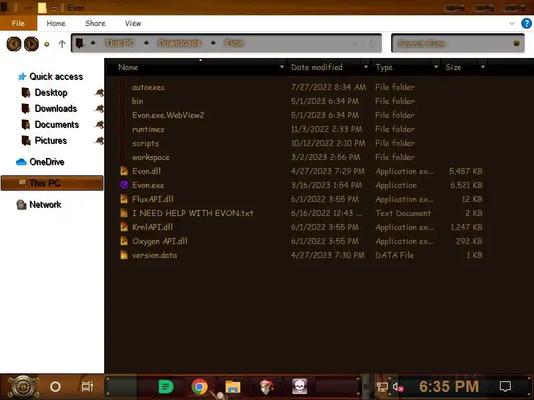Expand the ribbon with the chevron
534x400 pixels.
click(511, 23)
